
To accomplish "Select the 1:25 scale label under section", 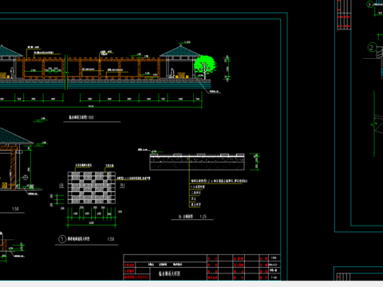I will [203, 217].
